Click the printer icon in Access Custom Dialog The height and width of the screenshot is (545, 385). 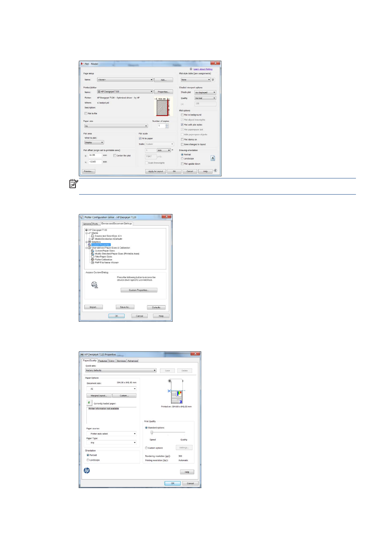(x=94, y=285)
